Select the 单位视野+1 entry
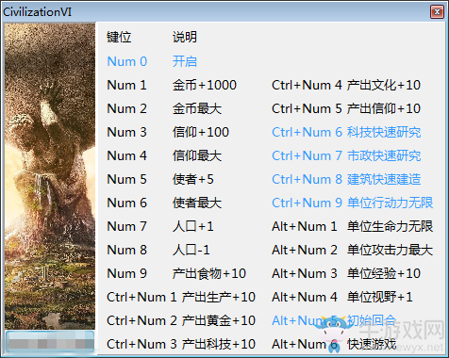 click(380, 297)
